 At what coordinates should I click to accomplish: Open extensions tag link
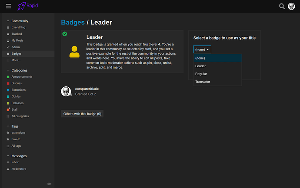coord(18,132)
